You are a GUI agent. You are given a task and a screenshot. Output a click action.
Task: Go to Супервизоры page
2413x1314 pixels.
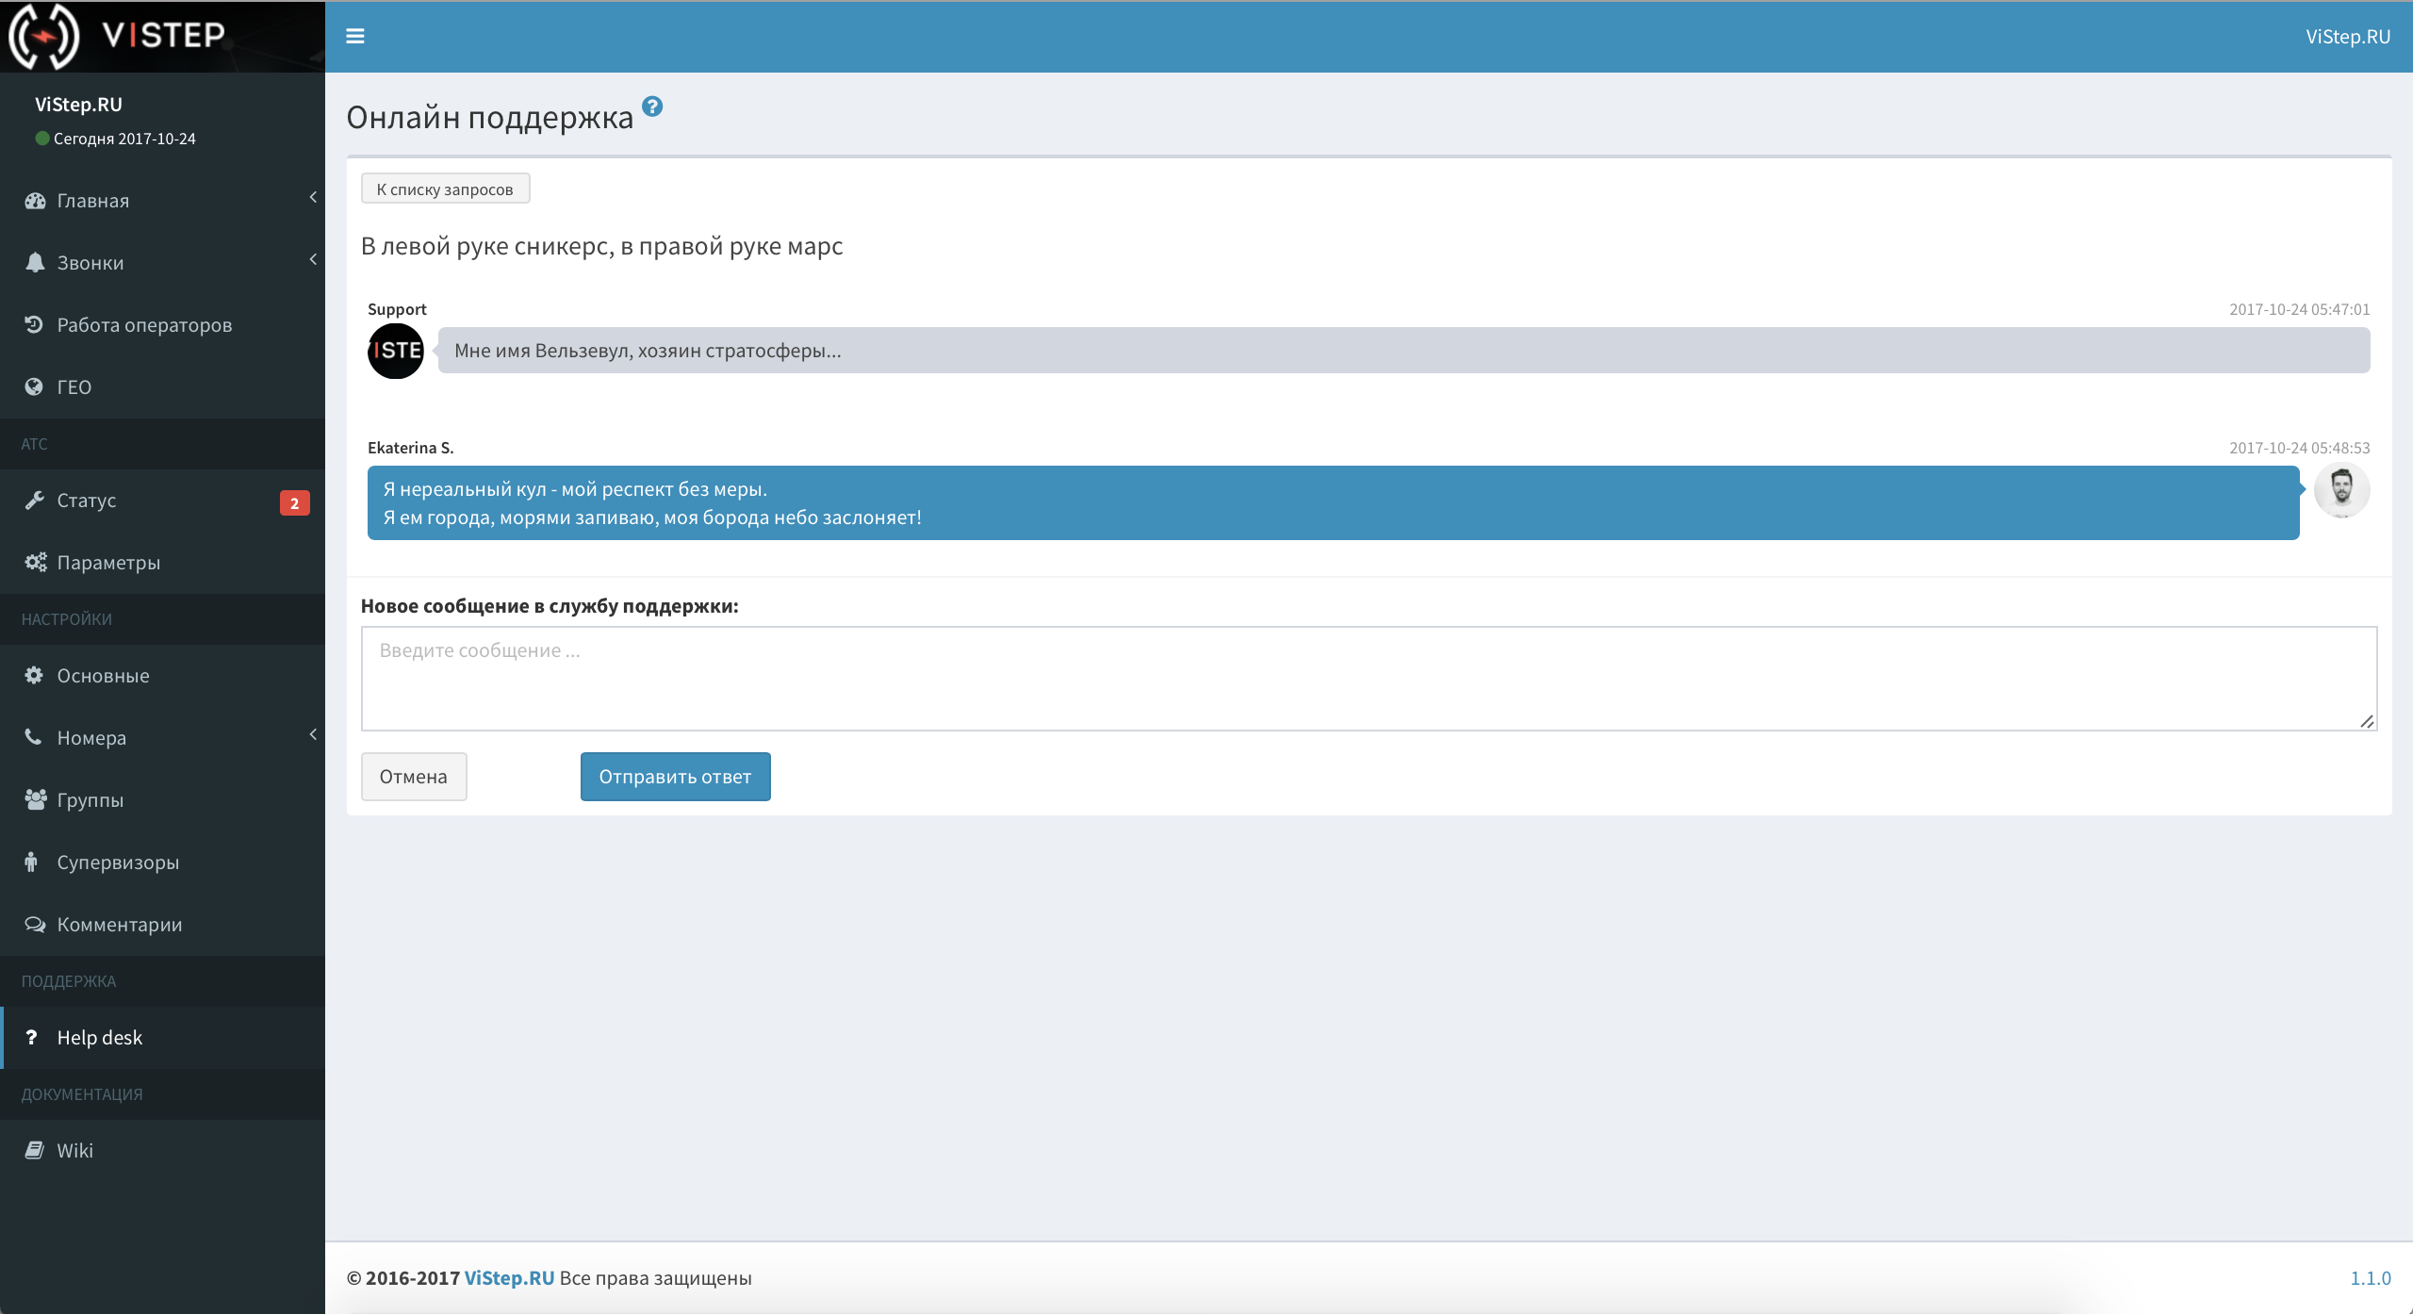[x=118, y=862]
